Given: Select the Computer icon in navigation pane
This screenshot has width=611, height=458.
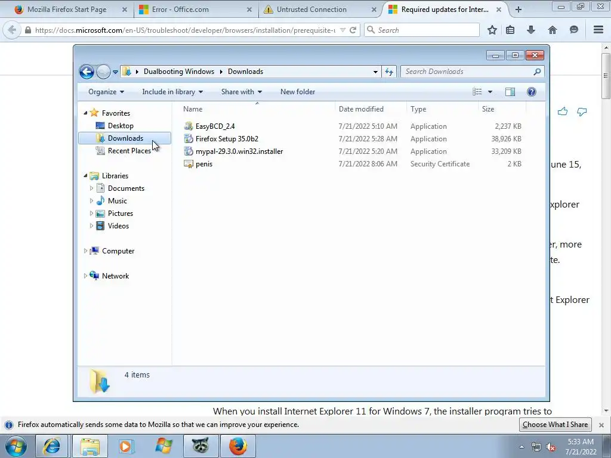Looking at the screenshot, I should point(94,251).
